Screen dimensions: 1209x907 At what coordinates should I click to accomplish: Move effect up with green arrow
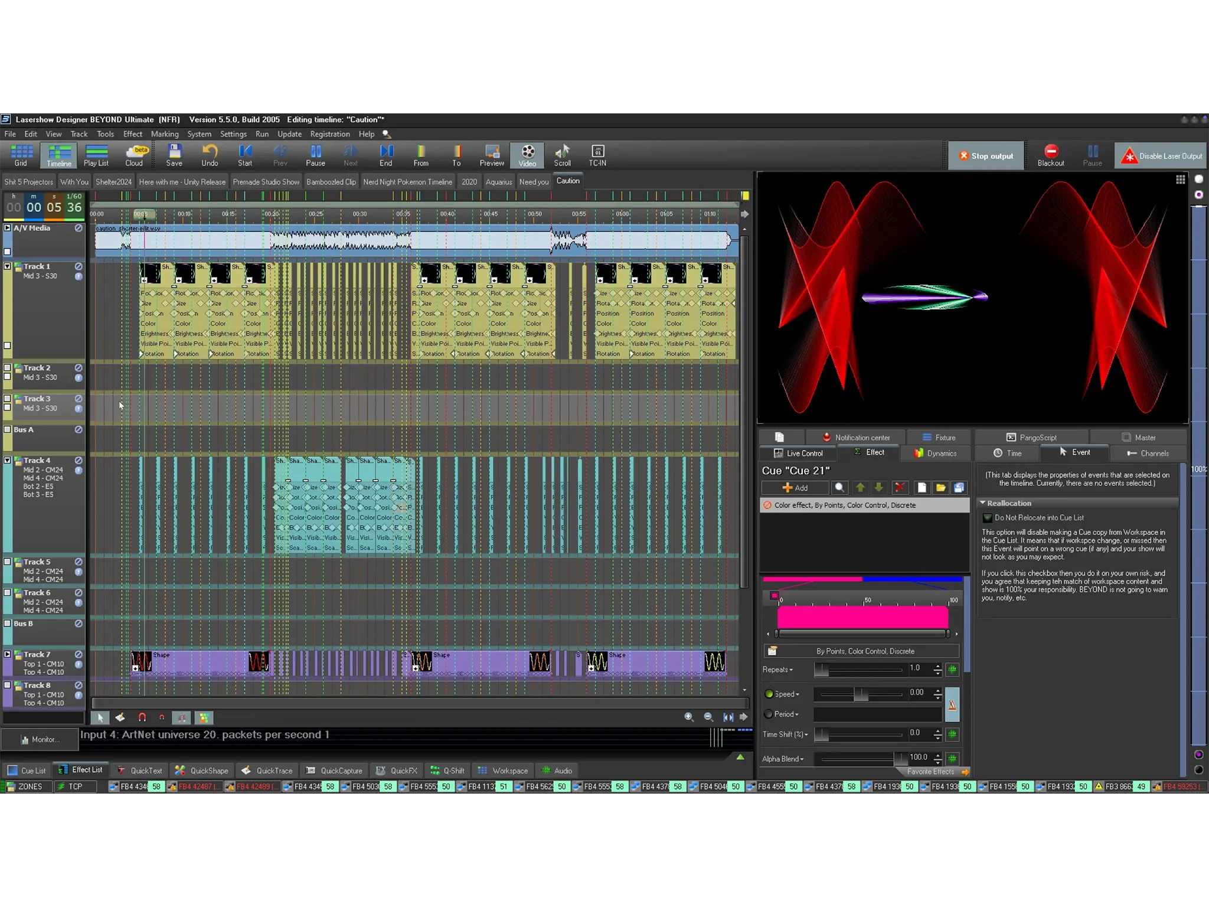(x=860, y=487)
